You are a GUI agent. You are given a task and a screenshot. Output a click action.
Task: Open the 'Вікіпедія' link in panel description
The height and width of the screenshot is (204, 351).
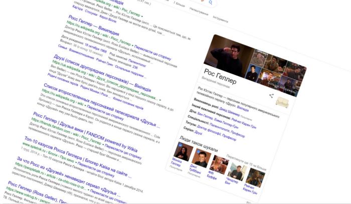coord(243,108)
